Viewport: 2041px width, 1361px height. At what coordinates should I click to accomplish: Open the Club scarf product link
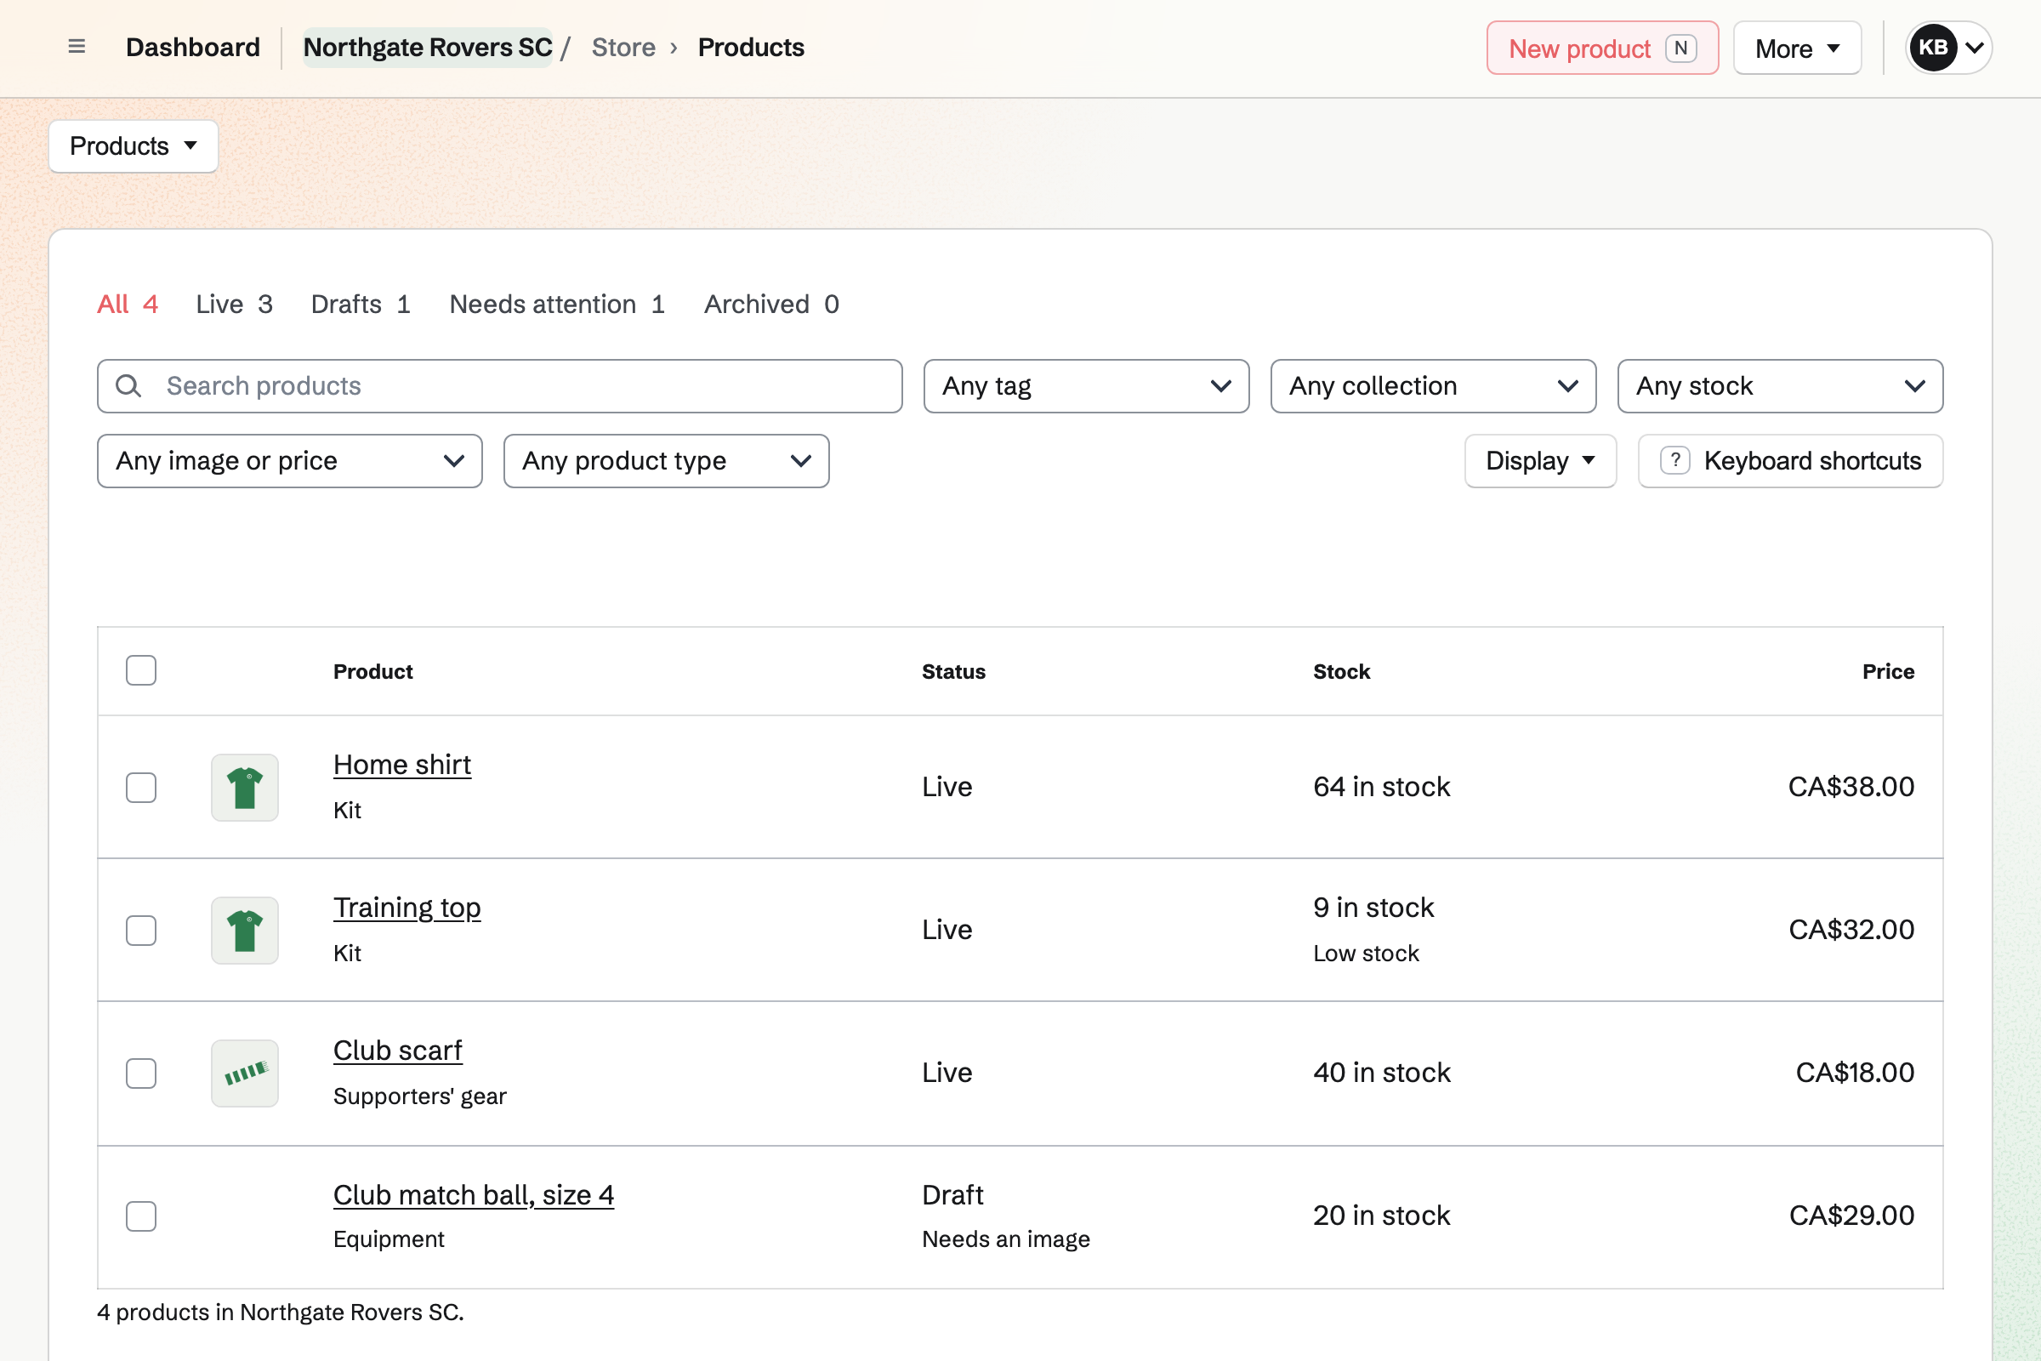[x=397, y=1051]
